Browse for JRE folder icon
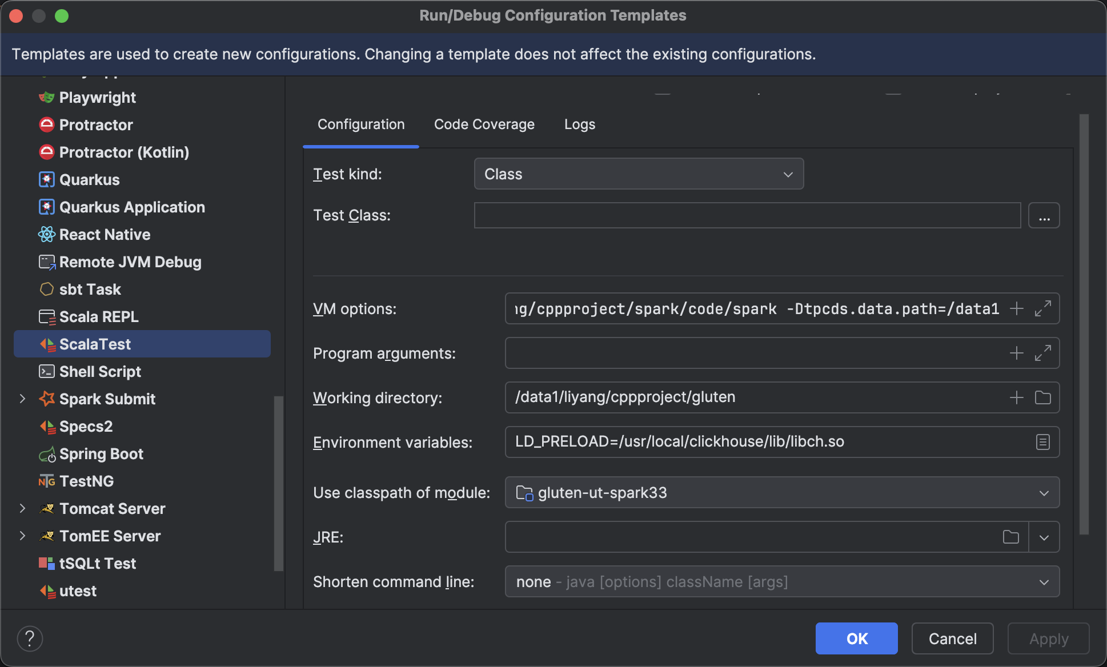The width and height of the screenshot is (1107, 667). (1010, 537)
